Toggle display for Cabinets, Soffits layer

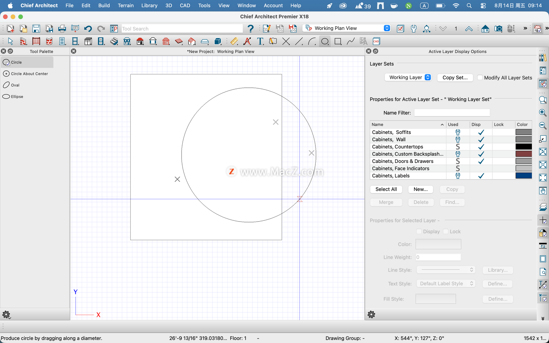pyautogui.click(x=481, y=132)
